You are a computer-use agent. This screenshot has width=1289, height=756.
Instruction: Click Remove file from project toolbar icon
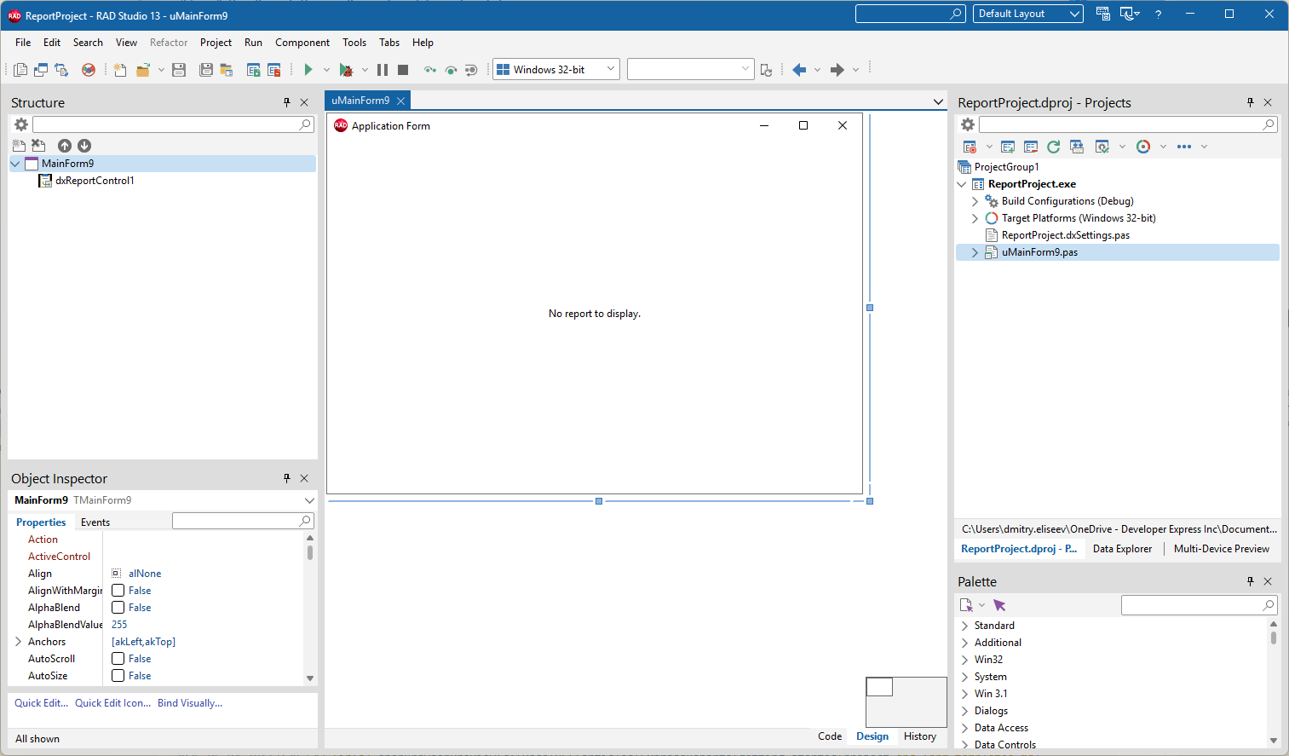(x=274, y=70)
